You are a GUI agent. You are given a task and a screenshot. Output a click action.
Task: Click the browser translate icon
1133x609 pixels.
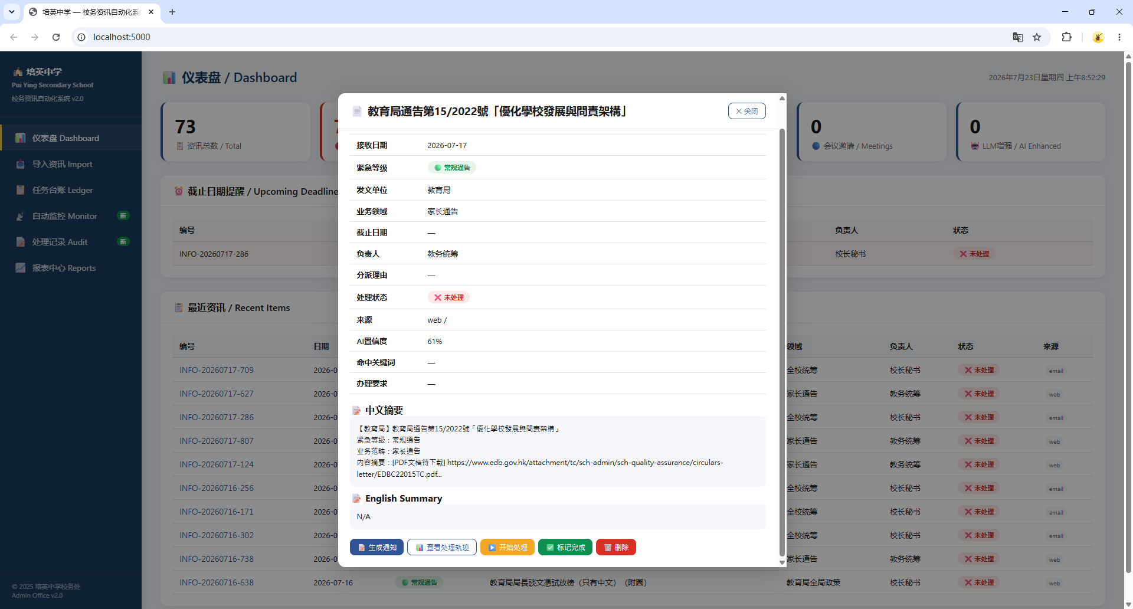point(1018,37)
